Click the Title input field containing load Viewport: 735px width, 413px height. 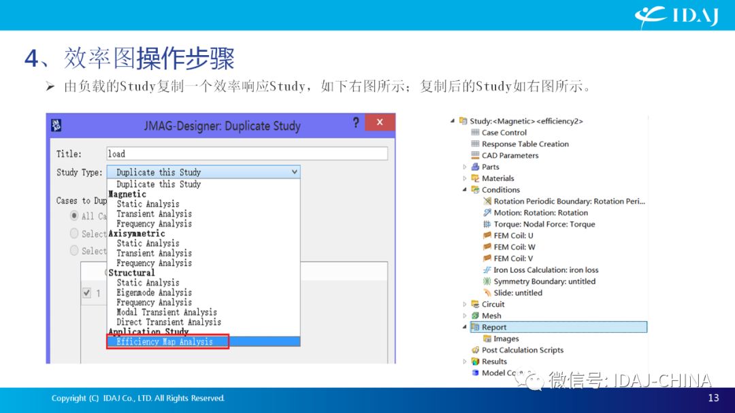[247, 154]
